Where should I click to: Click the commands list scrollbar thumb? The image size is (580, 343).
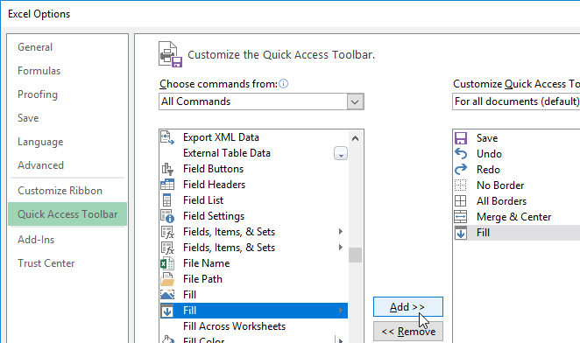[x=355, y=255]
